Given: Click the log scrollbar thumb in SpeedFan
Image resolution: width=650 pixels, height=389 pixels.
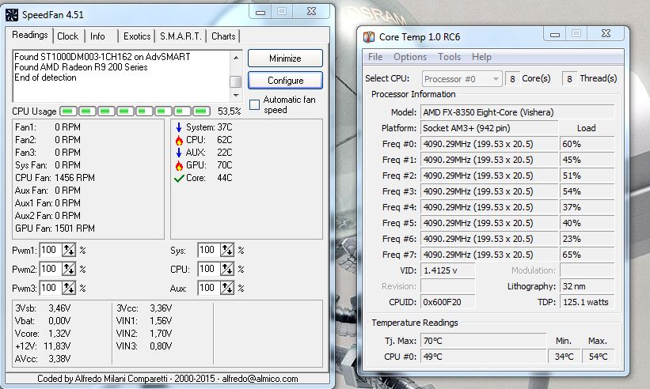Looking at the screenshot, I should [x=235, y=81].
